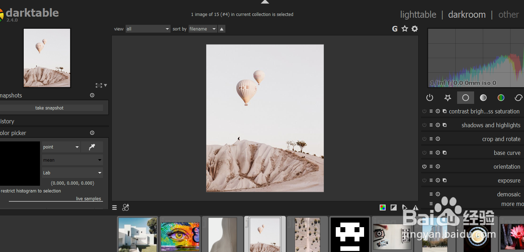Click the take snapshot button
Screen dimensions: 524x252
(50, 108)
